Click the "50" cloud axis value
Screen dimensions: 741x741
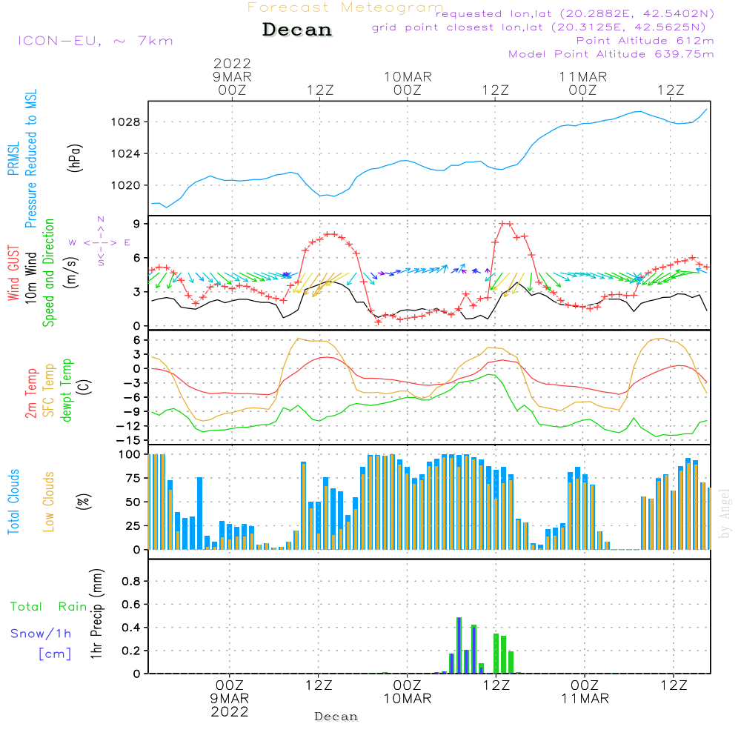[133, 502]
